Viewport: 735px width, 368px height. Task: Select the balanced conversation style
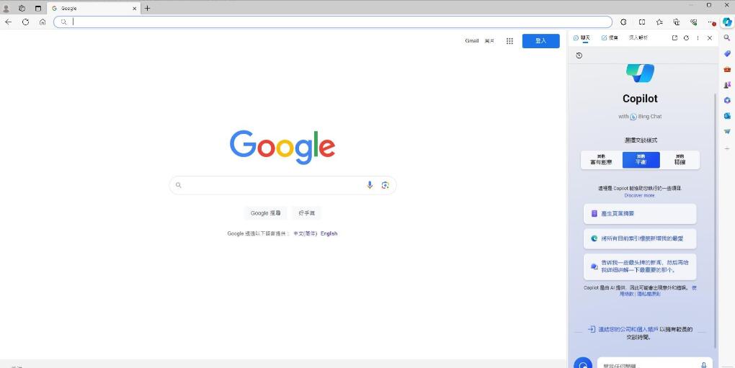(641, 160)
